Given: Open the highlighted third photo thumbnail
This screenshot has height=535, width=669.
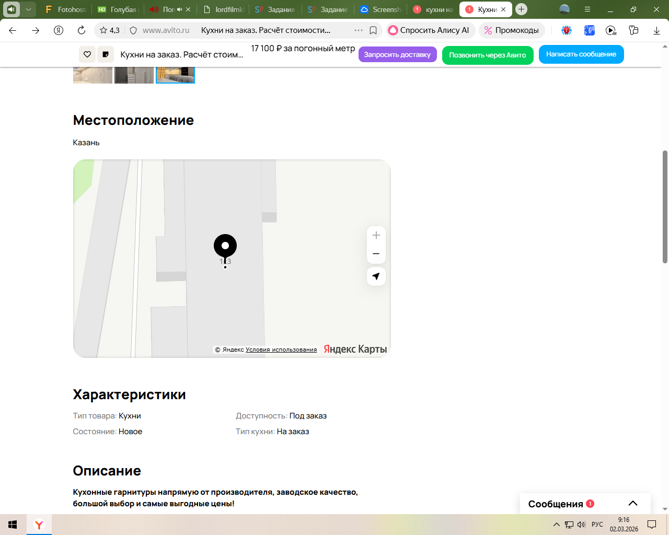Looking at the screenshot, I should (175, 75).
